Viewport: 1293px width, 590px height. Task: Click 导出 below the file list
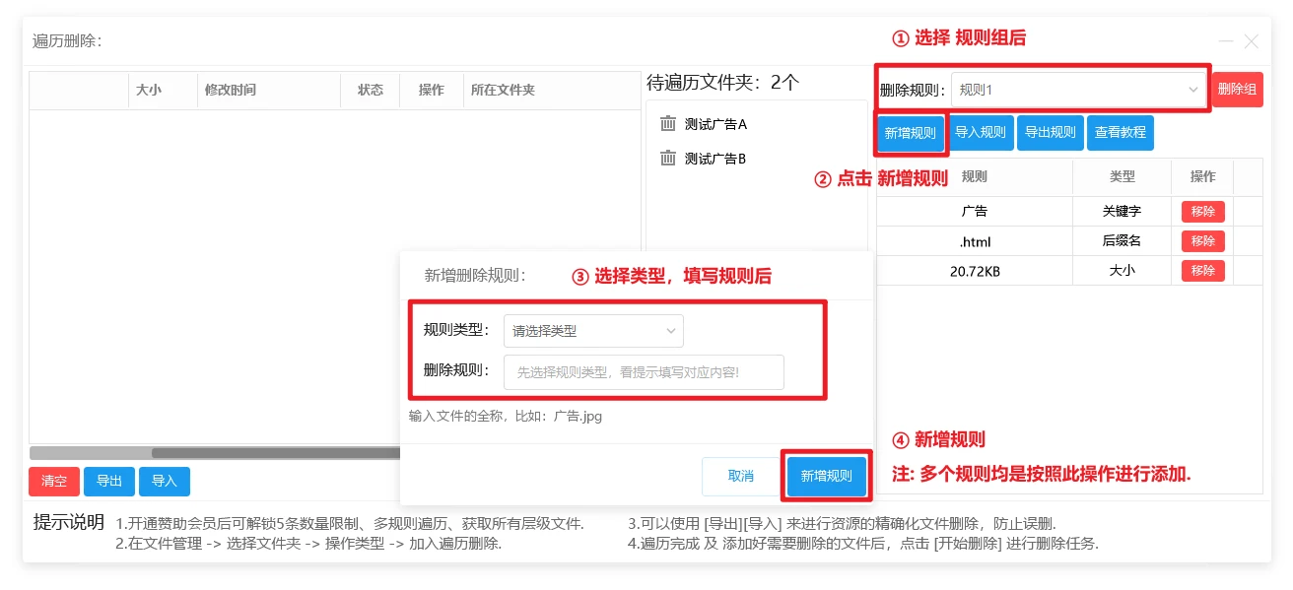[x=109, y=482]
